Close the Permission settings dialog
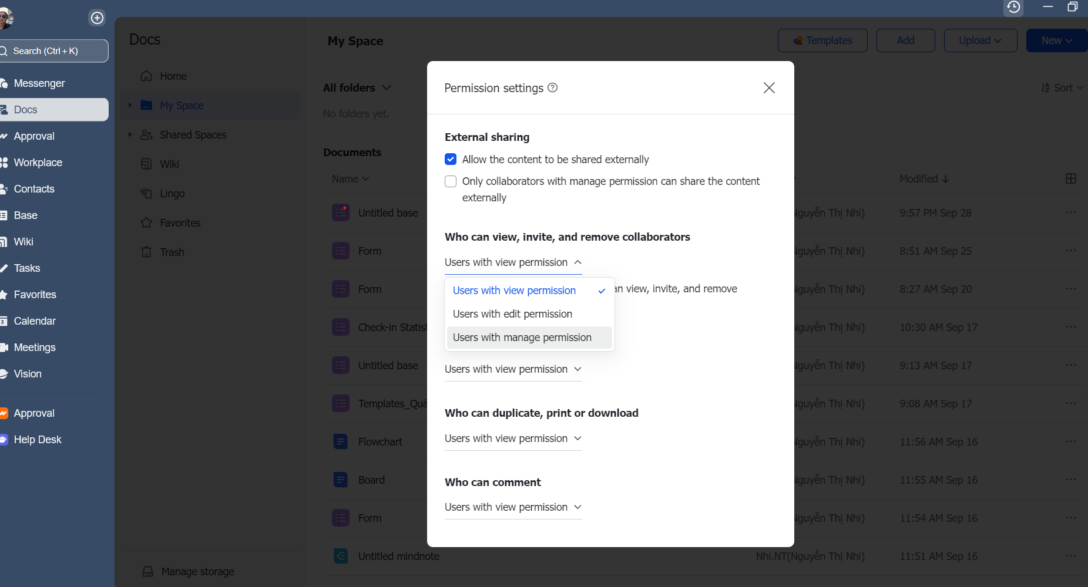 [x=769, y=87]
